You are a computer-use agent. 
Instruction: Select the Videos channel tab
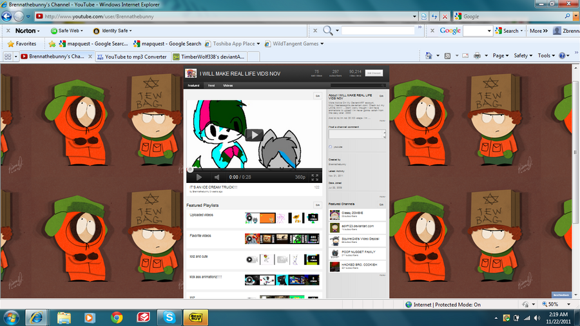pyautogui.click(x=228, y=86)
